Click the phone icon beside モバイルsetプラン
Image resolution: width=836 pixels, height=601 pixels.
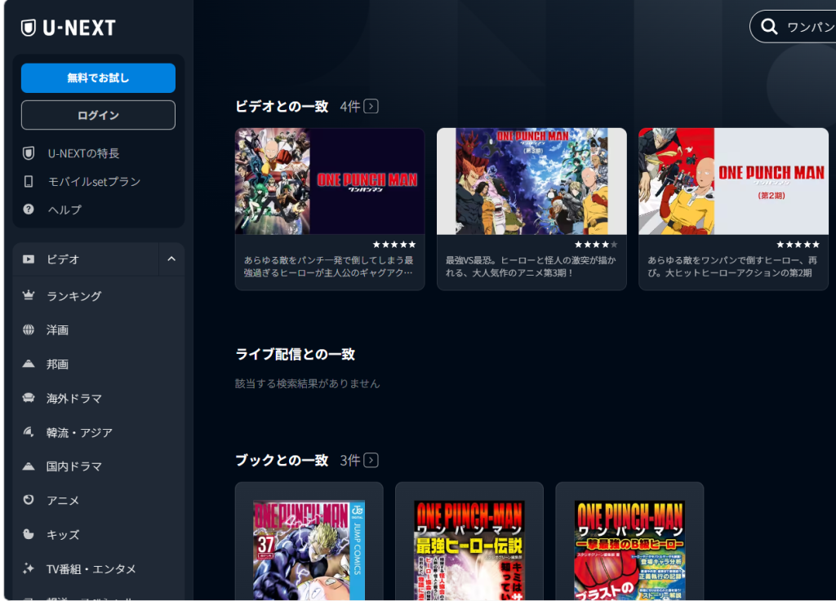tap(29, 182)
